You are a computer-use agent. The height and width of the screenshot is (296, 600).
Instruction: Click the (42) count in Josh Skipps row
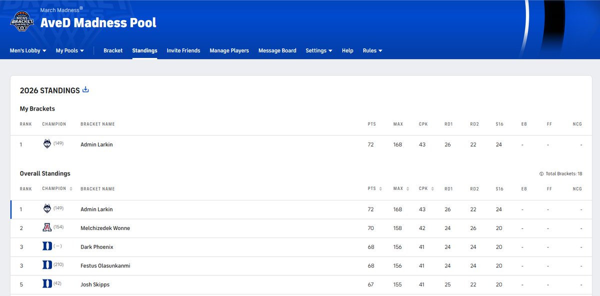(x=57, y=283)
